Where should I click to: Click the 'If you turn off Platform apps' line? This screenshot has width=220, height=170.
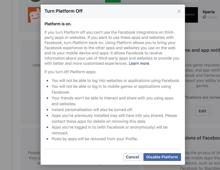point(70,72)
